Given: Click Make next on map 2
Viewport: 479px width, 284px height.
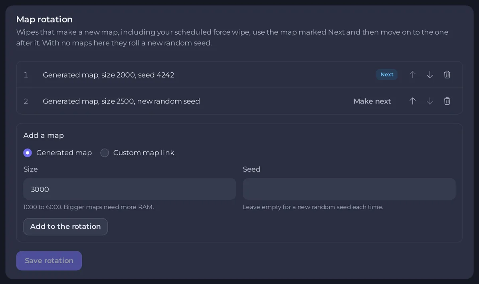Looking at the screenshot, I should [372, 101].
